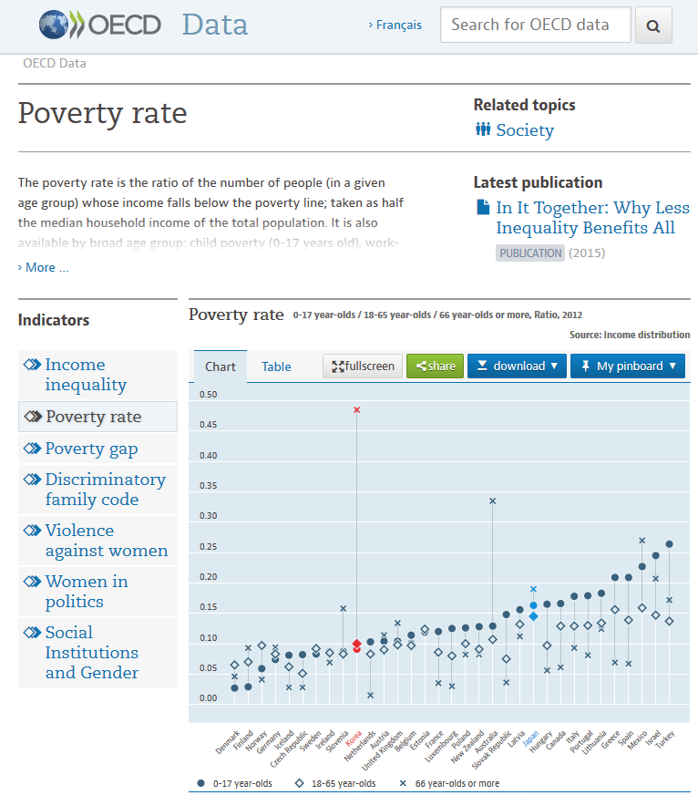This screenshot has height=795, width=698.
Task: Switch language to Français
Action: (x=395, y=25)
